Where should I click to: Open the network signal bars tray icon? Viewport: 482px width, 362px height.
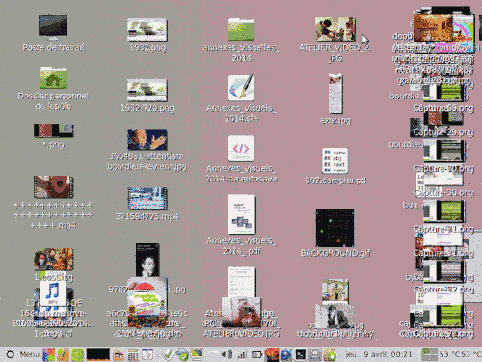click(x=242, y=354)
